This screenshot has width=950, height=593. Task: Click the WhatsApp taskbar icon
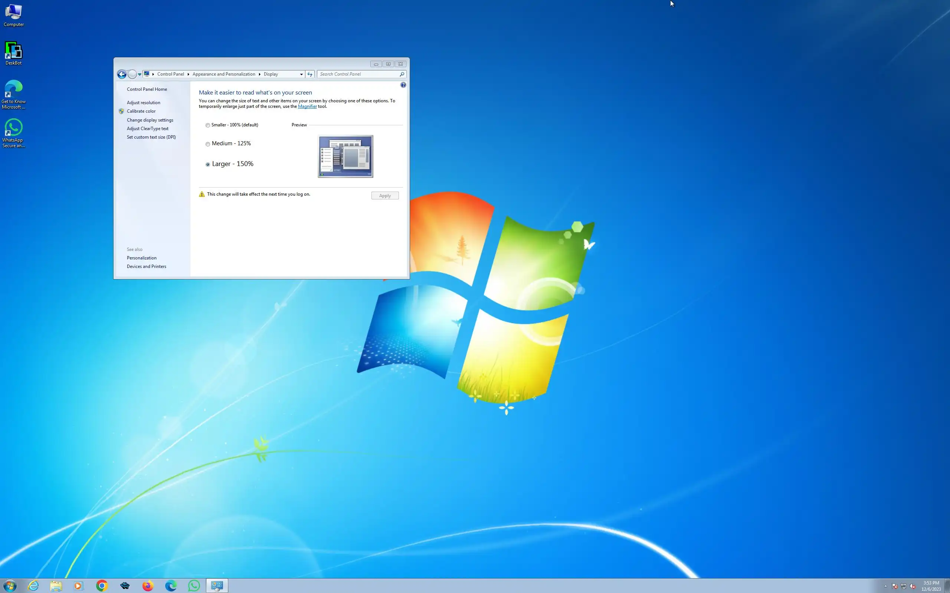[x=194, y=586]
